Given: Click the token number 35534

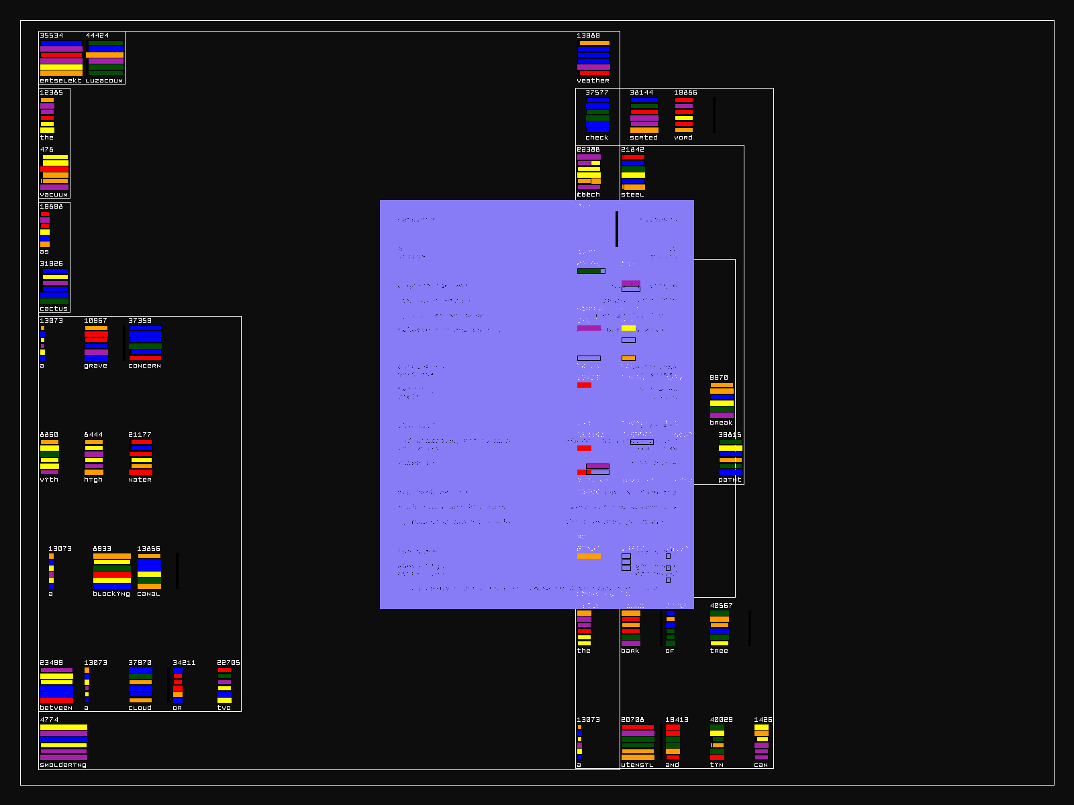Looking at the screenshot, I should (x=52, y=36).
